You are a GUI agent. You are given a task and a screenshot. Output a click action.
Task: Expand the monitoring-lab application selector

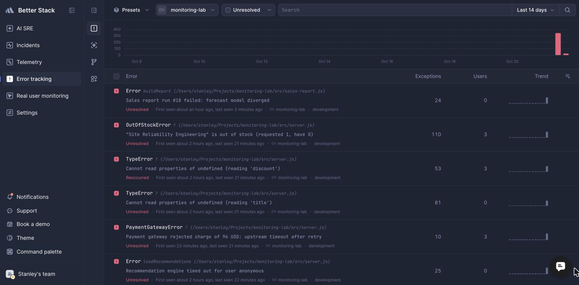[187, 10]
